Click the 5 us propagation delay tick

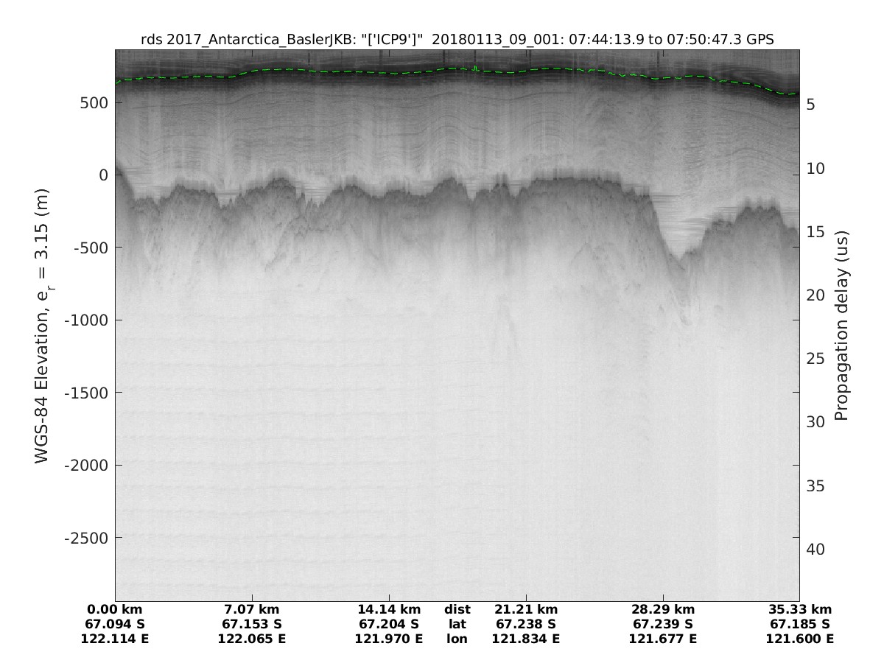click(x=810, y=105)
